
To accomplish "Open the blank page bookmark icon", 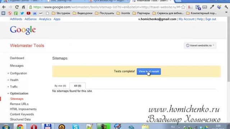I will click(x=47, y=13).
